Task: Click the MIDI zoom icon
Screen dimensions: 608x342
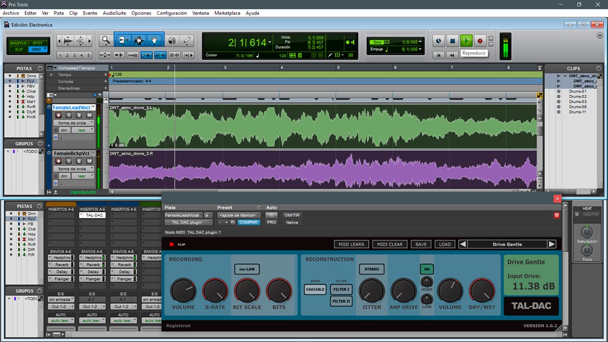Action: 81,41
